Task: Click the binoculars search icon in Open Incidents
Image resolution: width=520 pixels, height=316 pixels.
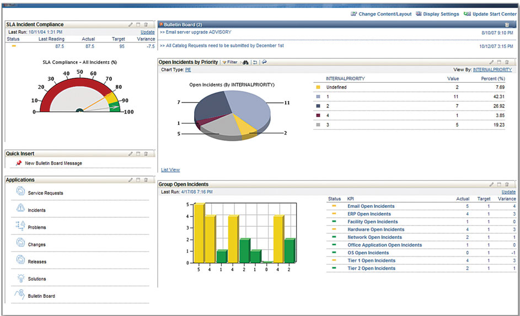Action: coord(245,62)
